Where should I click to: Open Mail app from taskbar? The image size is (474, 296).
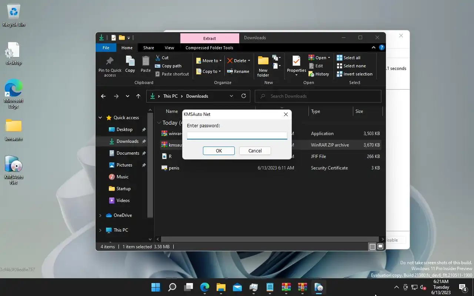pos(237,287)
